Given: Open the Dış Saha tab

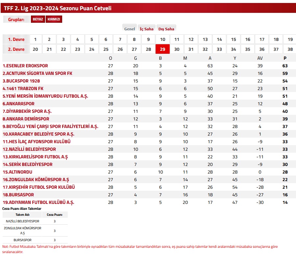Looking at the screenshot, I should click(166, 29).
